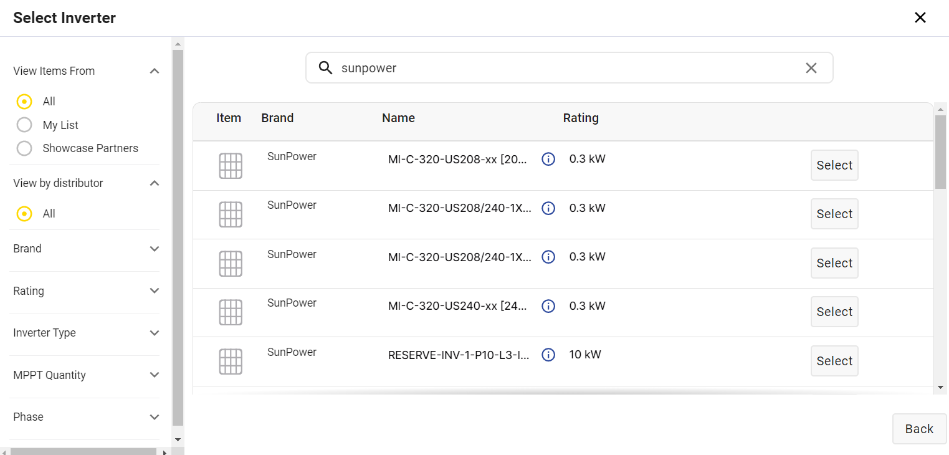Click SunPower brand in RESERVE-INV row

click(x=292, y=352)
